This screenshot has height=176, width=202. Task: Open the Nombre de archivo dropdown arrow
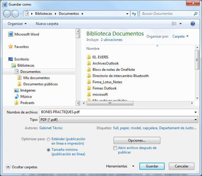196,112
